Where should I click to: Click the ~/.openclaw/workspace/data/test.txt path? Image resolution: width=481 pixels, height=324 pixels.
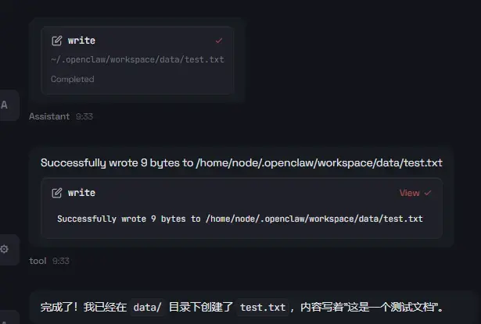click(138, 60)
